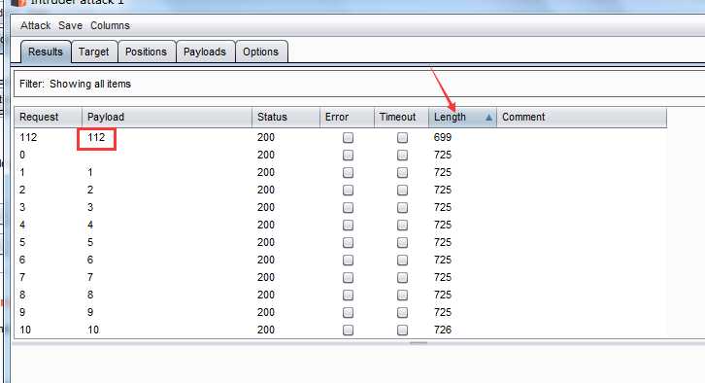Select the payload cell reading 10

[93, 330]
